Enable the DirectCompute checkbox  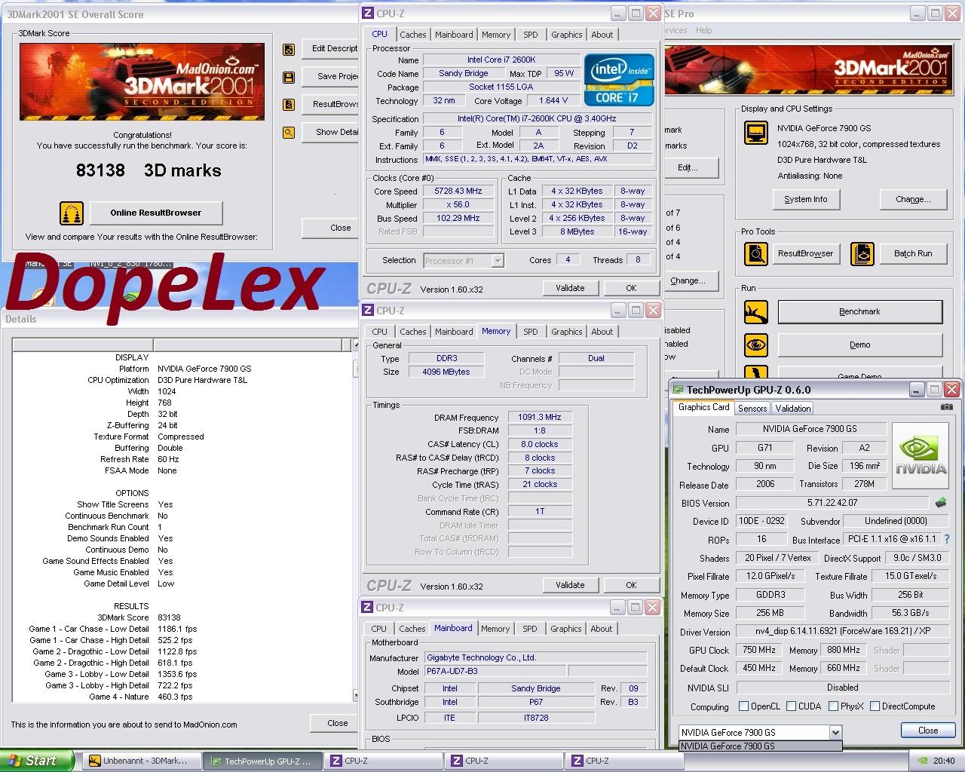tap(875, 706)
